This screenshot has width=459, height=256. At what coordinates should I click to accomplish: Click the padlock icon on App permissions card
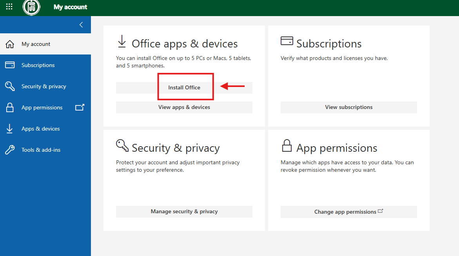287,145
